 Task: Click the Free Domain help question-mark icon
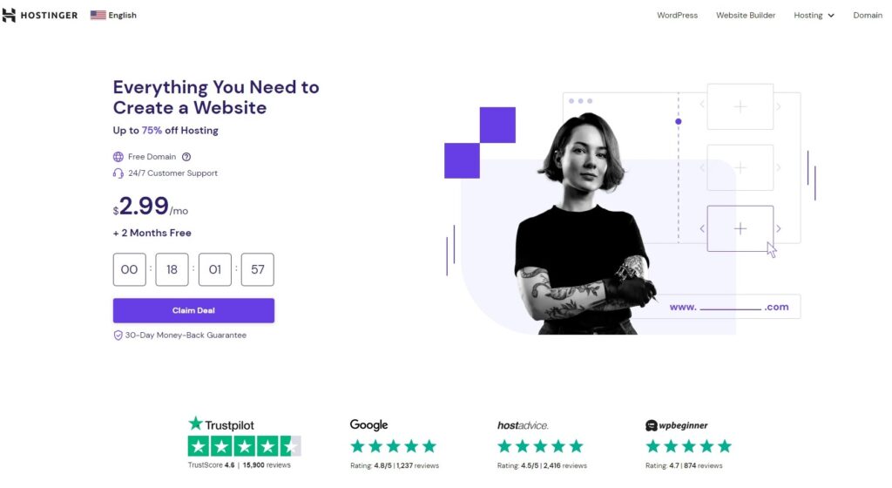pos(186,157)
